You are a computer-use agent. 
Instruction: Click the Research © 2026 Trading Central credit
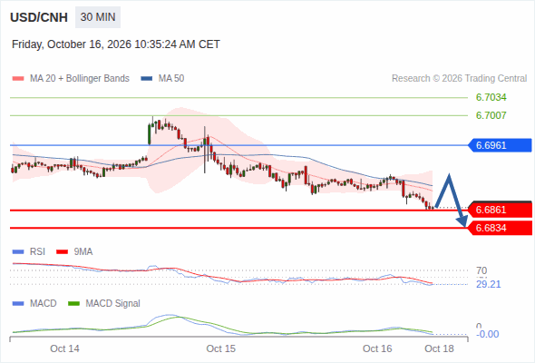[459, 79]
